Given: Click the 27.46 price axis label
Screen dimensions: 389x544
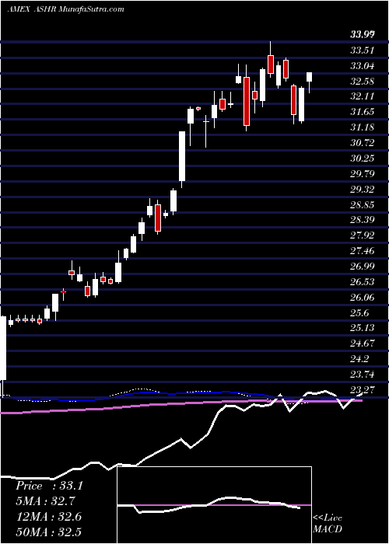Looking at the screenshot, I should (363, 250).
